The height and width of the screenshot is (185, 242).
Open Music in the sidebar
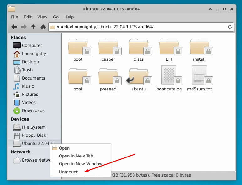pyautogui.click(x=35, y=86)
